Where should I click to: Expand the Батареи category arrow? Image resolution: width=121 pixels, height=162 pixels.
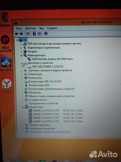tap(21, 52)
